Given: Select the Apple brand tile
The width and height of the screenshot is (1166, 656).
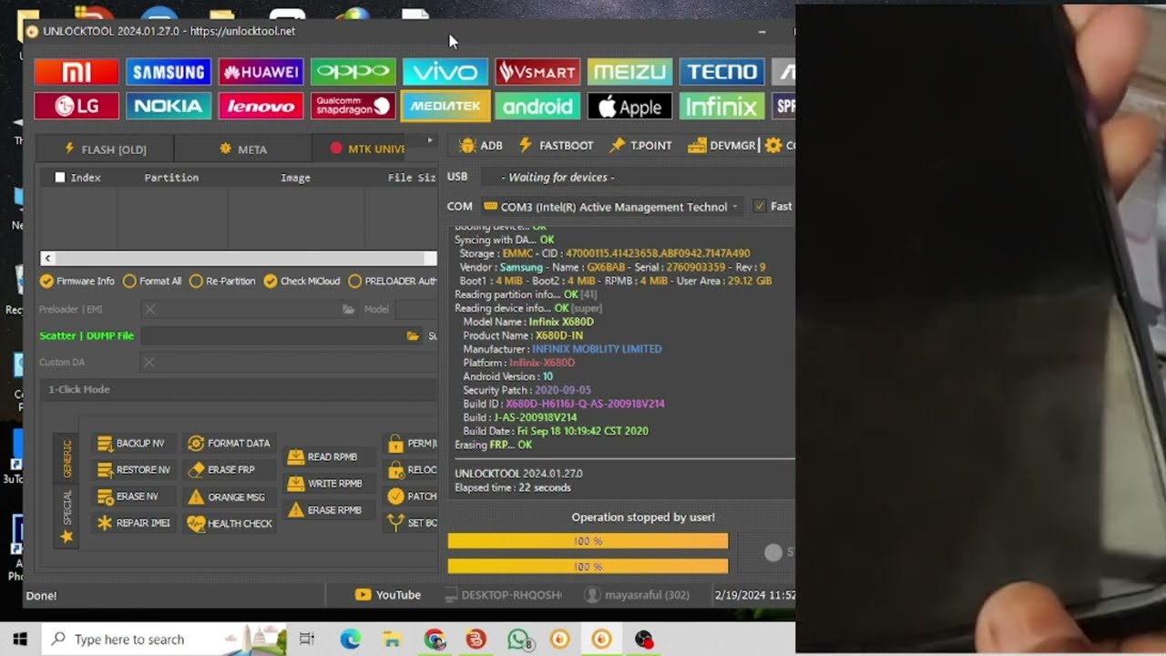Looking at the screenshot, I should (630, 107).
